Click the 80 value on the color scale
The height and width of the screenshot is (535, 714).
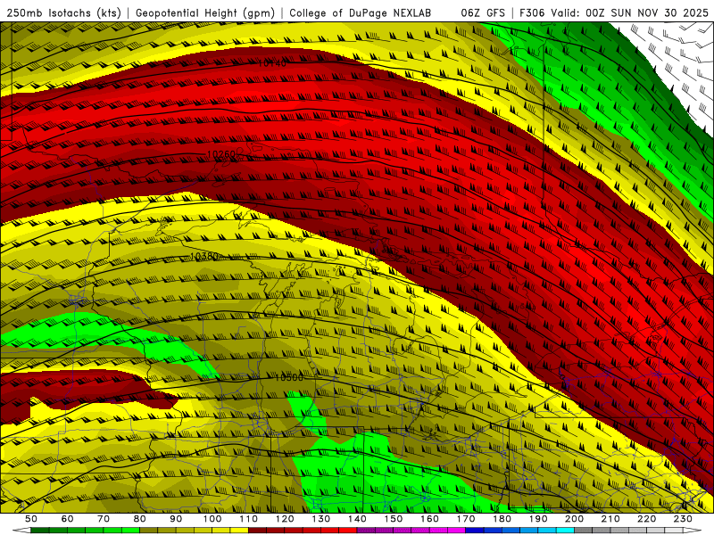pyautogui.click(x=140, y=519)
